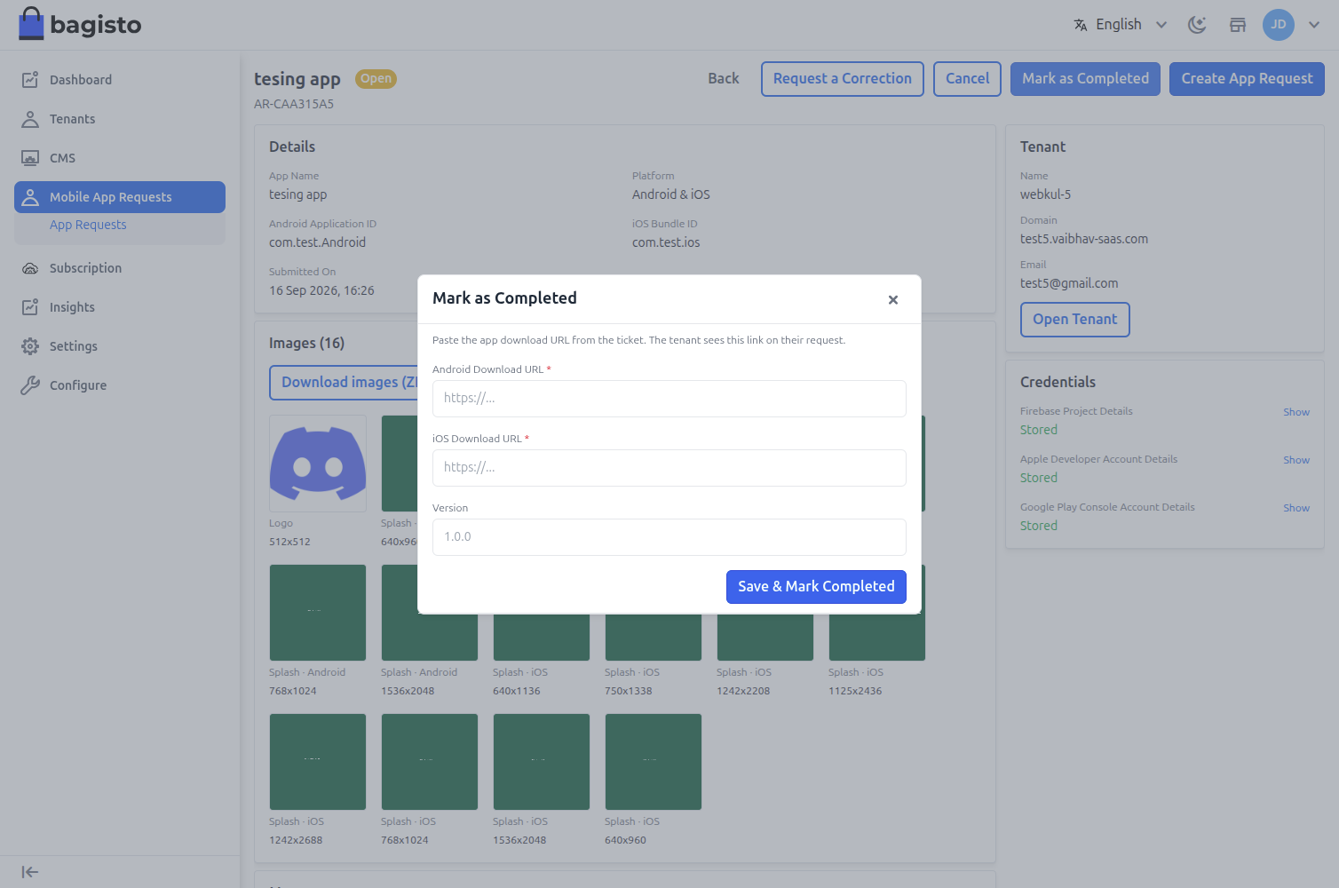
Task: Collapse the sidebar with arrow icon
Action: (x=30, y=872)
